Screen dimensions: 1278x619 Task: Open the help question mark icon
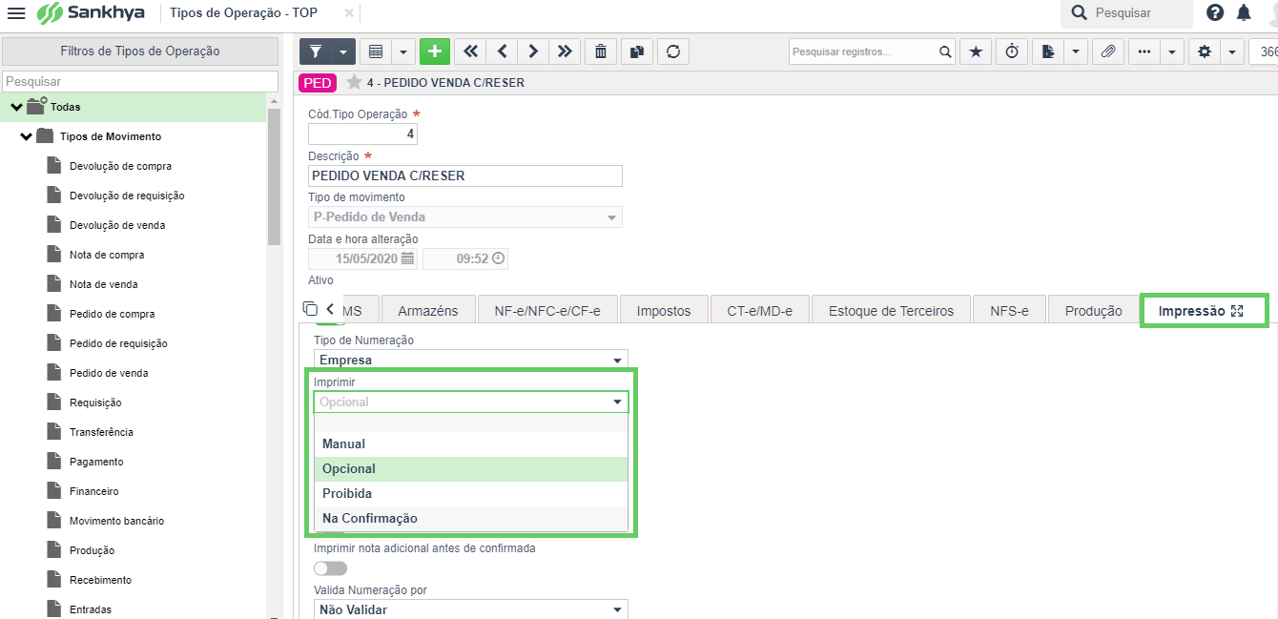click(x=1215, y=12)
